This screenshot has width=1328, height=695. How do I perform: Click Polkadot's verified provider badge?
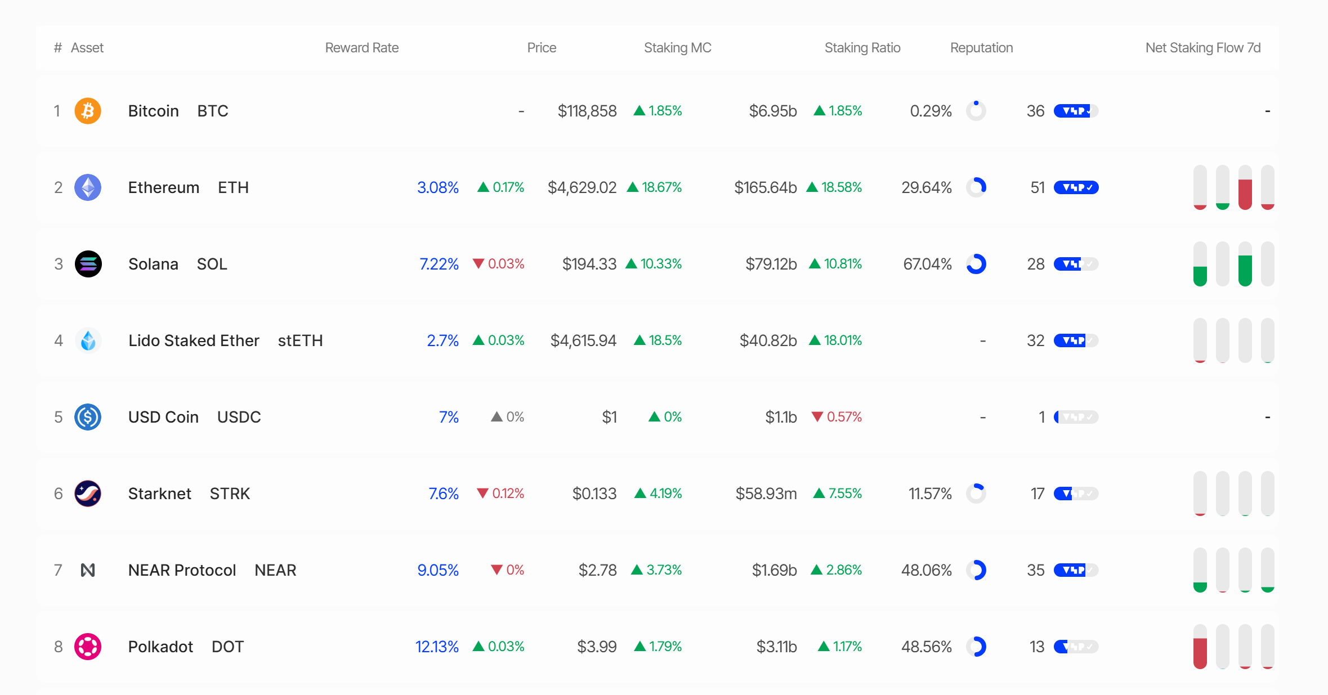coord(1076,647)
